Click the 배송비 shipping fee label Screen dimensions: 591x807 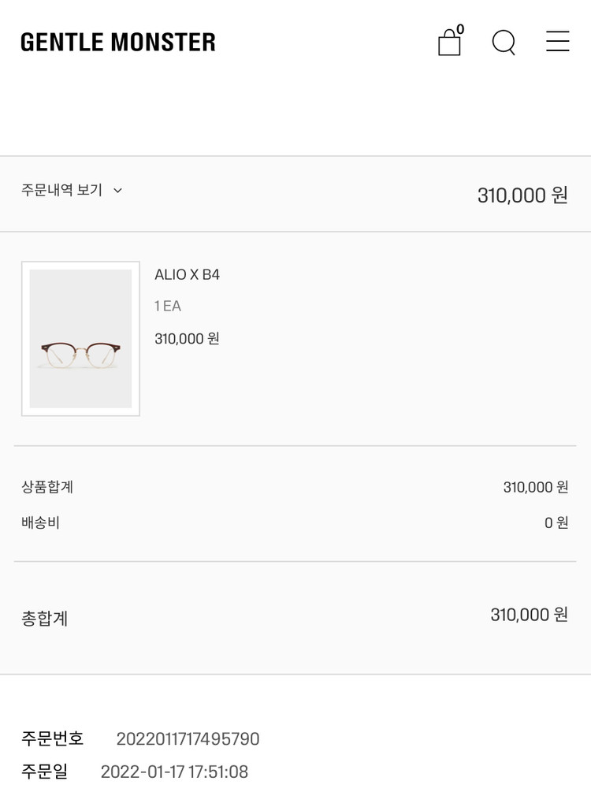coord(40,523)
